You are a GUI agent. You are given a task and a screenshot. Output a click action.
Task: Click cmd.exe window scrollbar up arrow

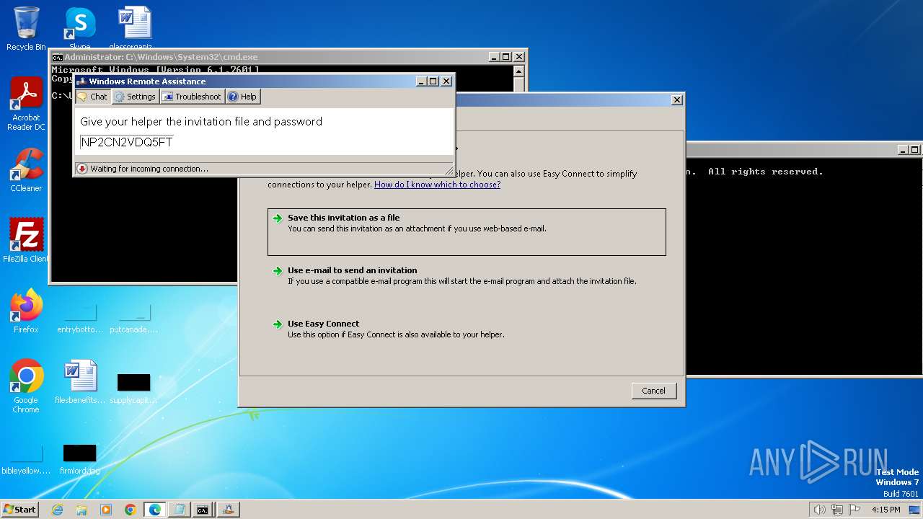click(519, 71)
